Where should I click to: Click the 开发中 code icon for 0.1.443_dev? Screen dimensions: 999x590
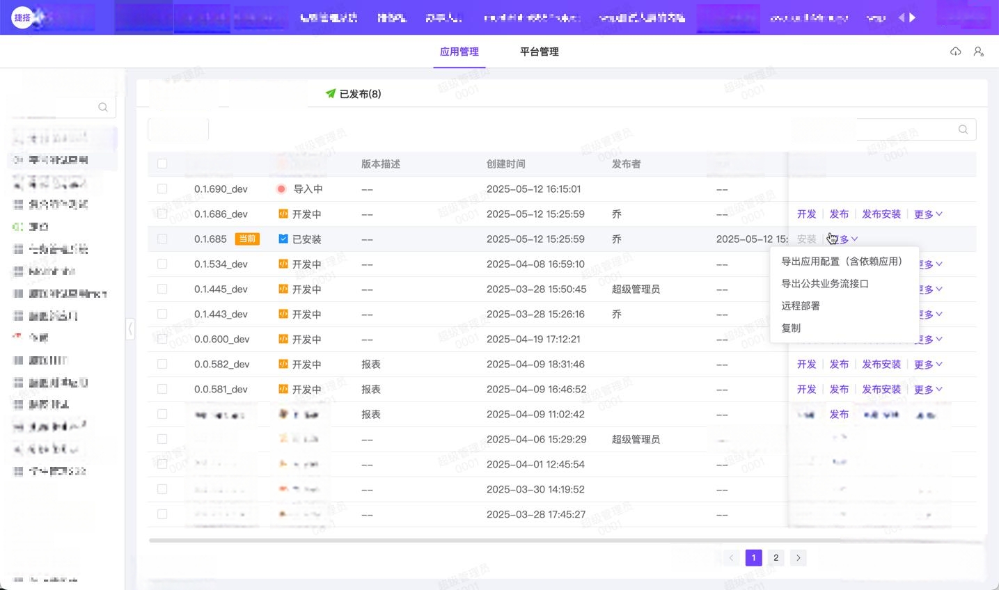coord(283,314)
